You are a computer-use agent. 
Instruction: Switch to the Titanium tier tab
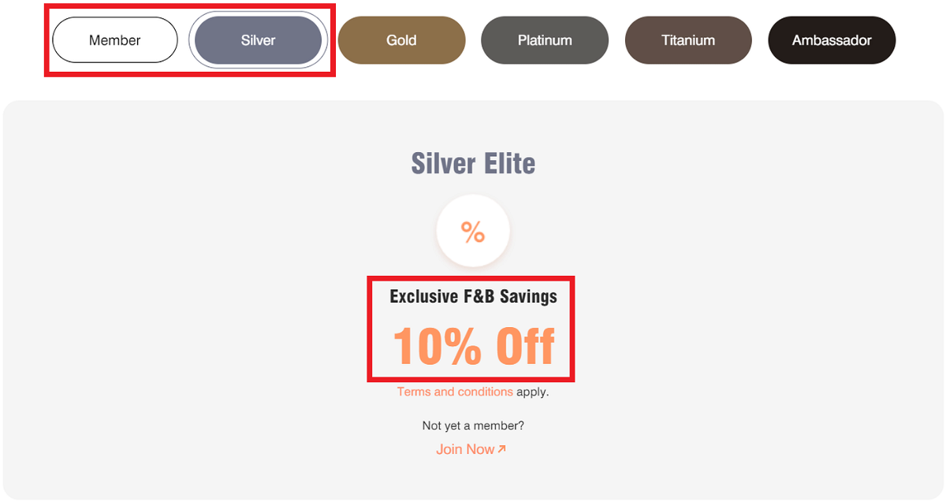pyautogui.click(x=688, y=40)
